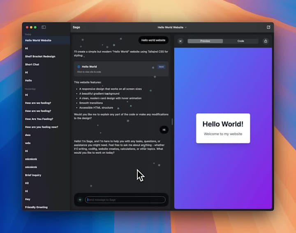The image size is (296, 233).
Task: Switch to the Preview tab
Action: pyautogui.click(x=205, y=41)
